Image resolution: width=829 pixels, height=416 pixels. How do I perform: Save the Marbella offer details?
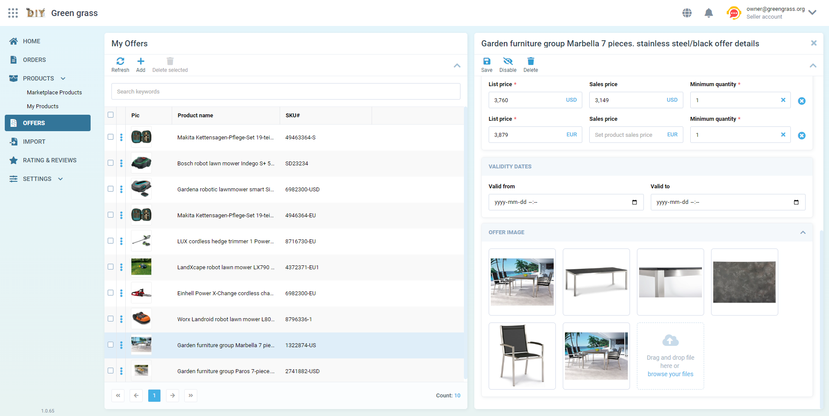486,65
